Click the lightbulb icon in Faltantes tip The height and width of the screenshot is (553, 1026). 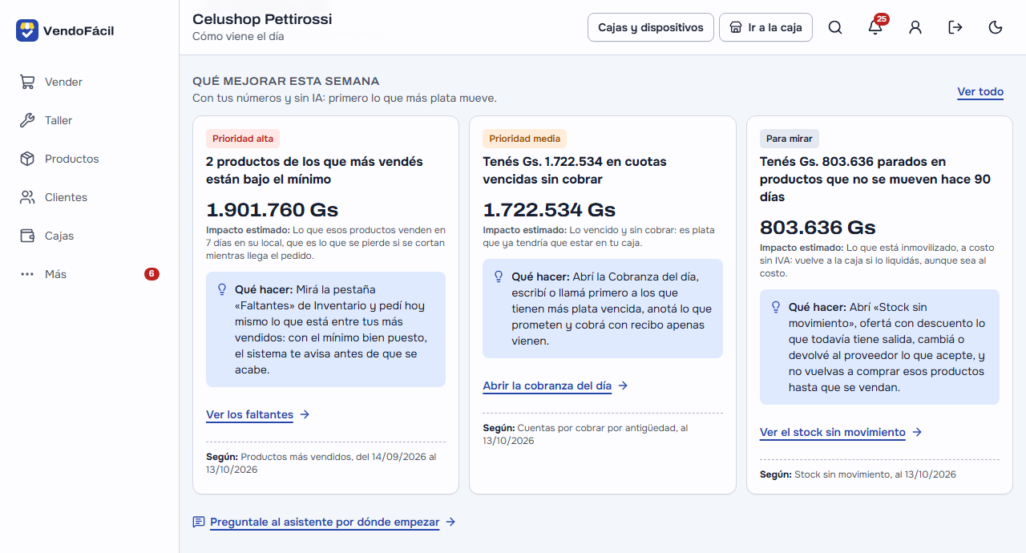[x=222, y=289]
